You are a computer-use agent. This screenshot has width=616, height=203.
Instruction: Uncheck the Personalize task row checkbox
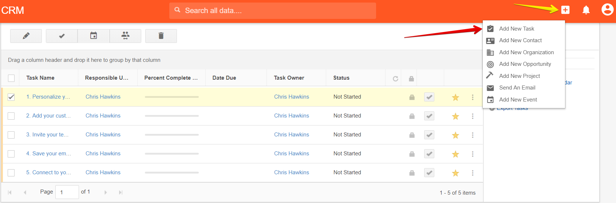tap(11, 97)
